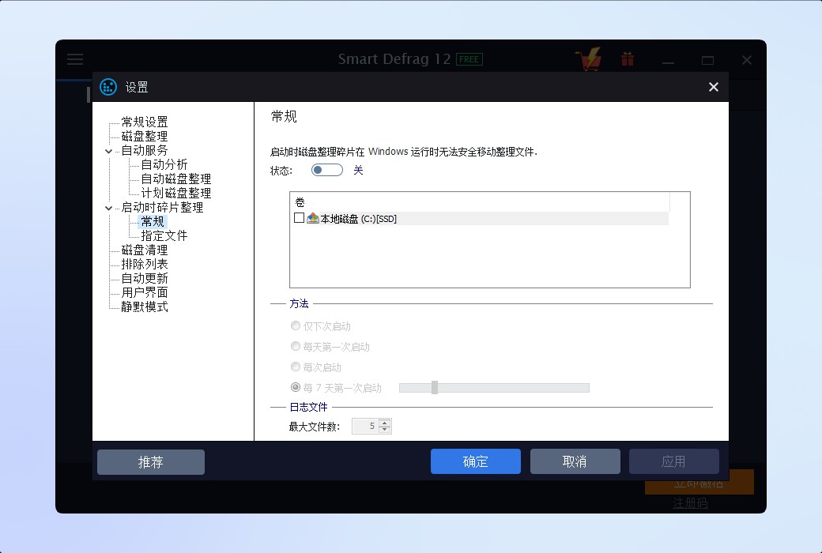
Task: Click the red gift box icon
Action: [628, 58]
